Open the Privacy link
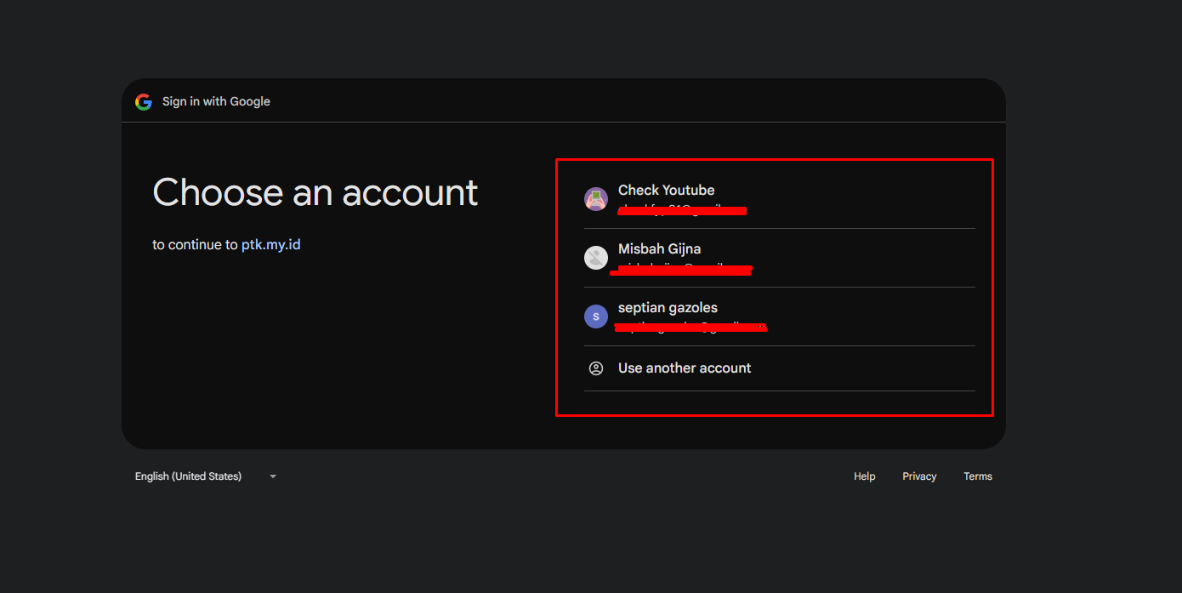This screenshot has height=593, width=1182. click(919, 476)
